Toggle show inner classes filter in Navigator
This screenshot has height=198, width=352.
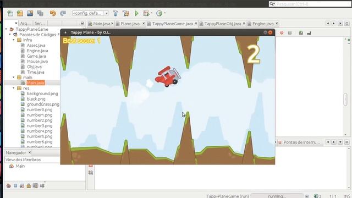(x=35, y=185)
